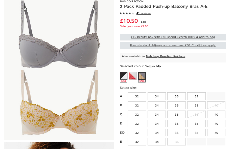Pick size 40 in row DD
Viewport: 233px width, 149px height.
(216, 133)
